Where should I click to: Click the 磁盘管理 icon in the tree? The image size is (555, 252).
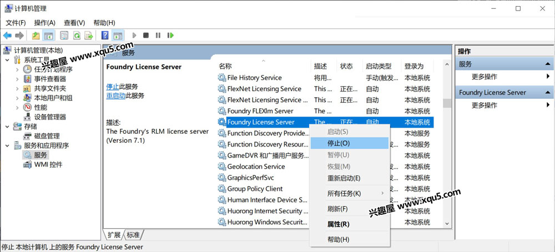pos(27,136)
